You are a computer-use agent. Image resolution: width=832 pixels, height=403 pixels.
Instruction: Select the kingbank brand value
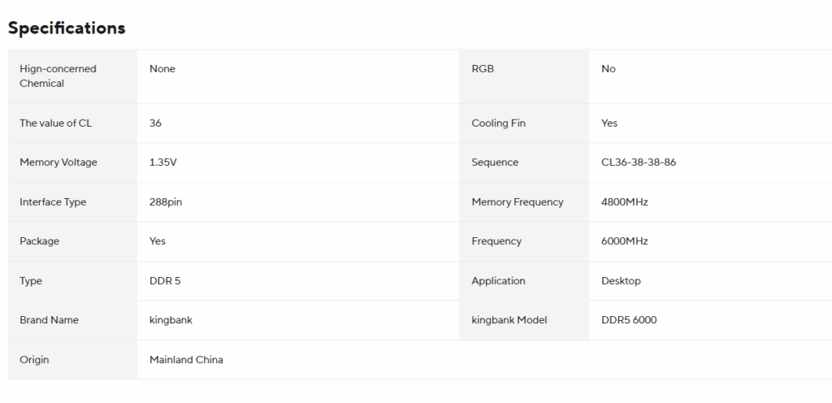(171, 320)
